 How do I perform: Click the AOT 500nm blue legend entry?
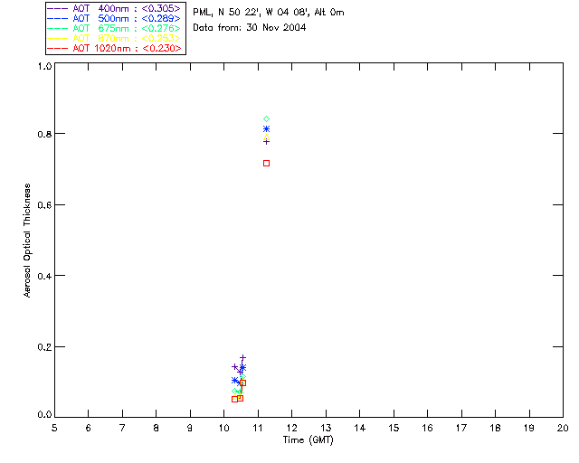(114, 18)
